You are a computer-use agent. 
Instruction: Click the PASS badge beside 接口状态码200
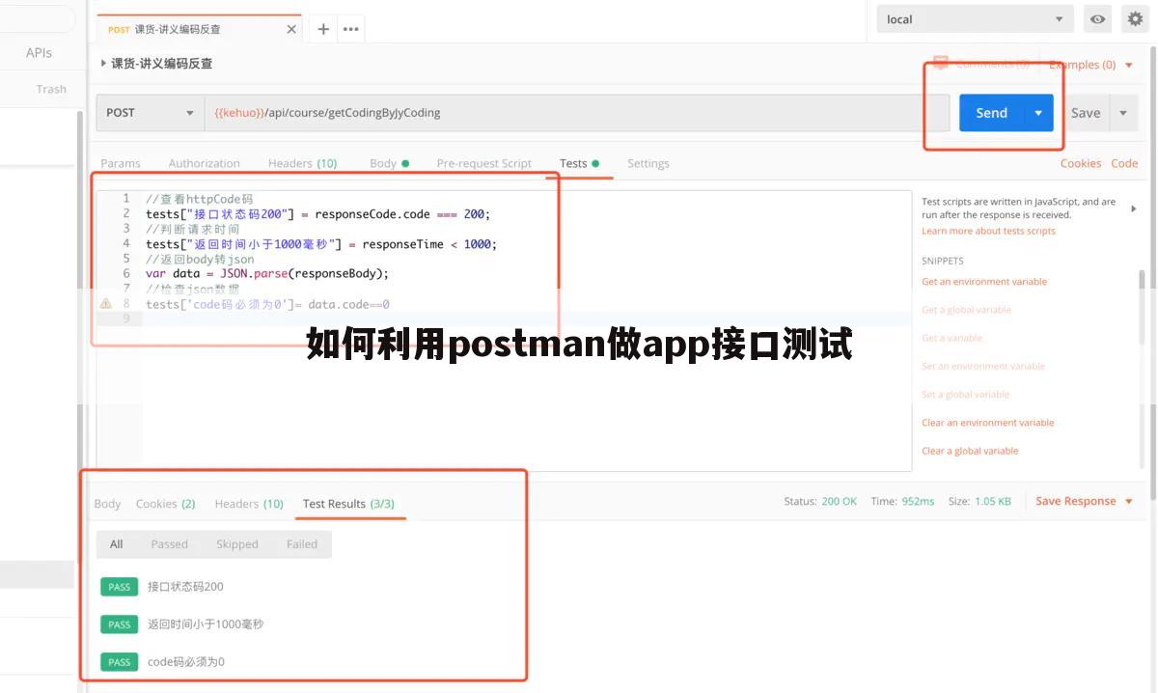click(x=120, y=587)
